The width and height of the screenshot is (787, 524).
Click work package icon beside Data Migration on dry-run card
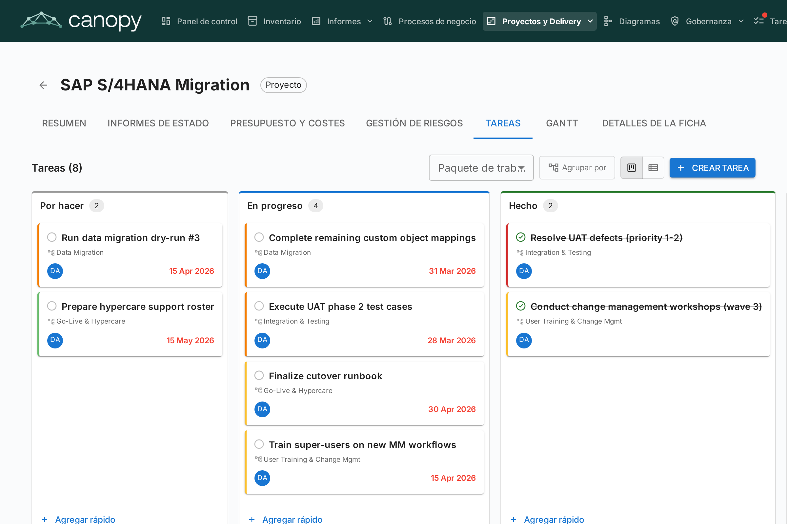pyautogui.click(x=51, y=253)
